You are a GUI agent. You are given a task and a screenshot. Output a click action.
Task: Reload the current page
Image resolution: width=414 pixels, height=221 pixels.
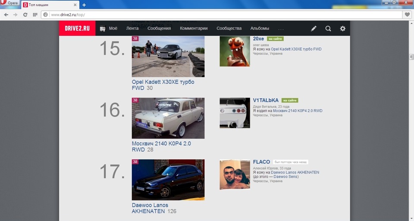pyautogui.click(x=25, y=15)
